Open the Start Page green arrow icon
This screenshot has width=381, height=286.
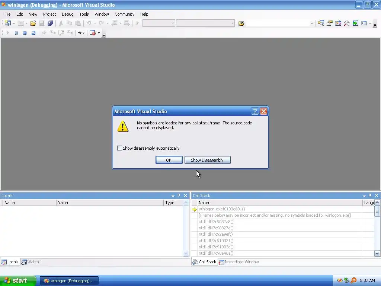(x=355, y=23)
